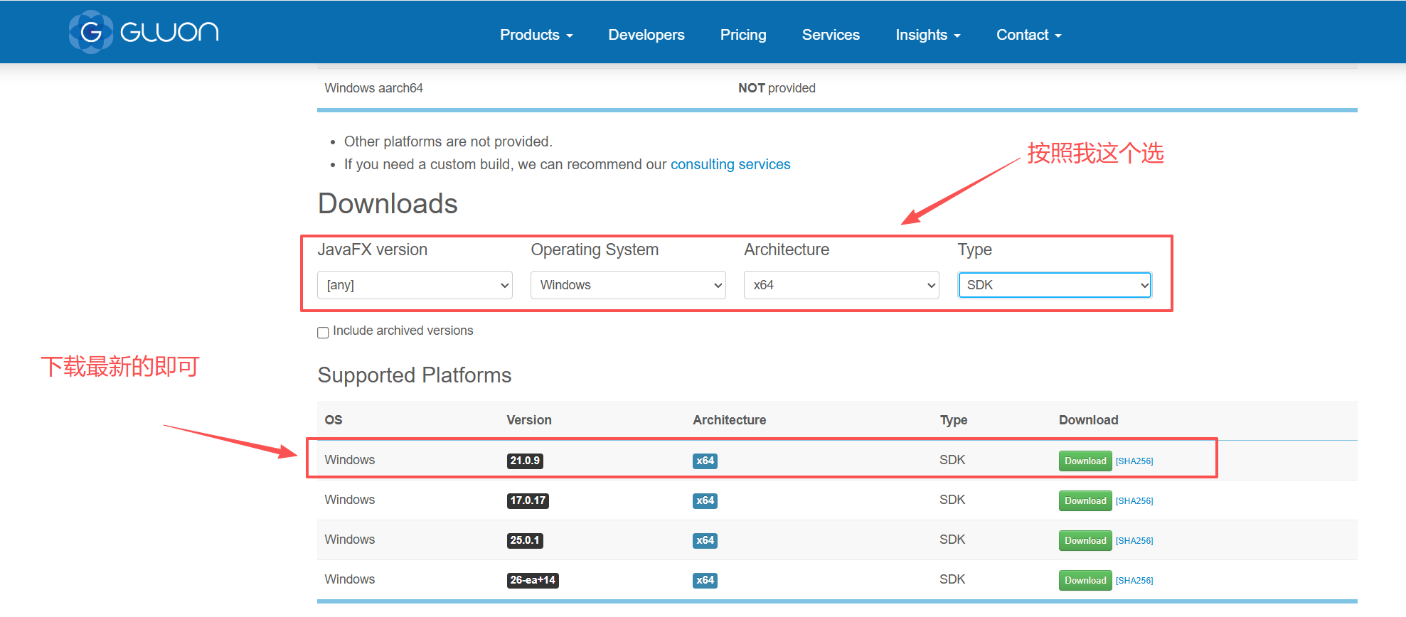Open SHA256 link for version 21.0.9
Viewport: 1406px width, 617px height.
[1134, 461]
